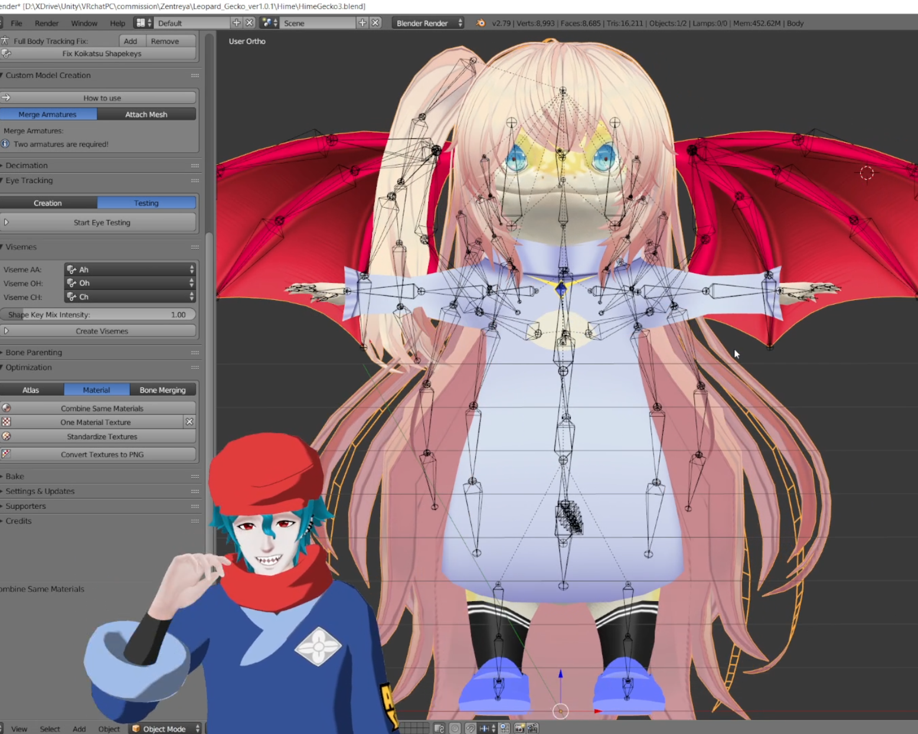This screenshot has height=734, width=918.
Task: Select Attach Mesh mode toggle
Action: click(x=146, y=114)
